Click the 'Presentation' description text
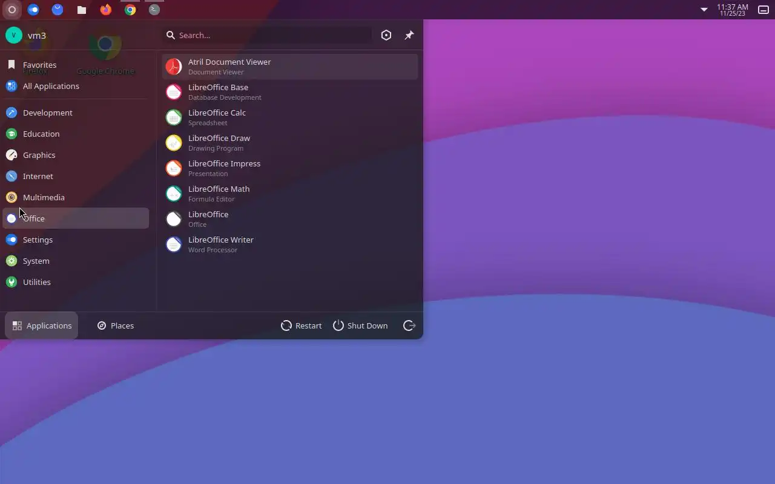Screen dimensions: 775x484 click(208, 174)
